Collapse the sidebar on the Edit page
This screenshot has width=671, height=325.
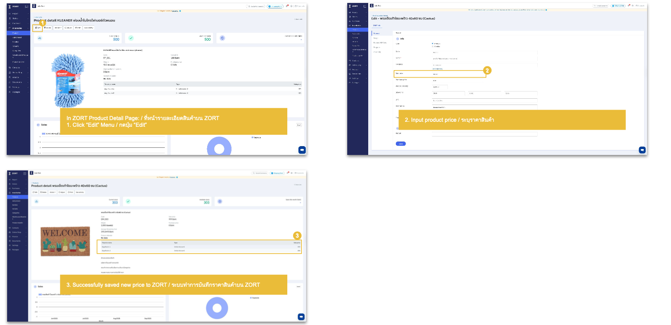point(365,6)
